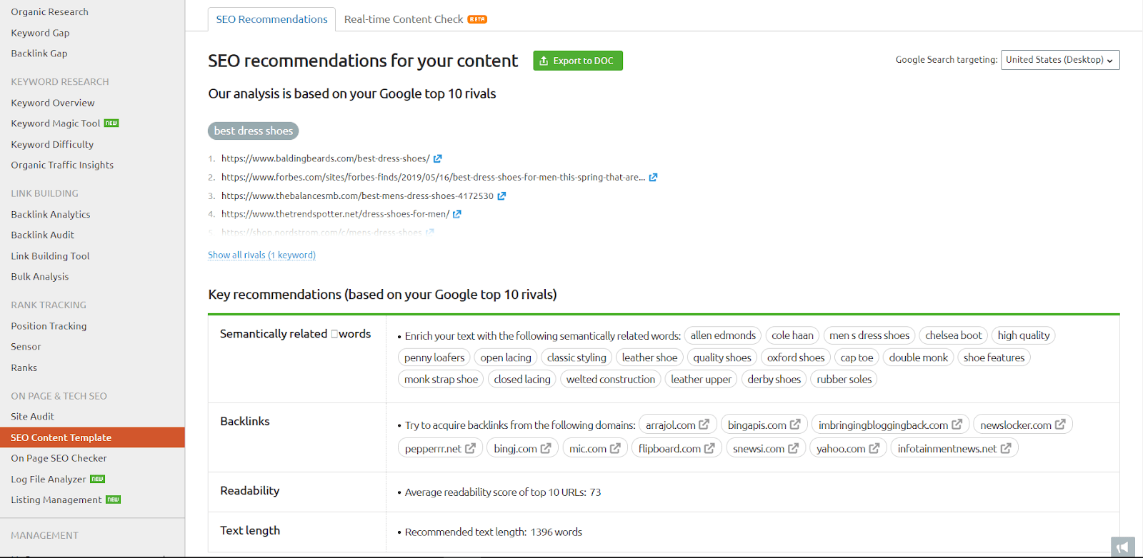Open external link icon next to thebalancesmb.com
The width and height of the screenshot is (1143, 558).
coord(501,196)
